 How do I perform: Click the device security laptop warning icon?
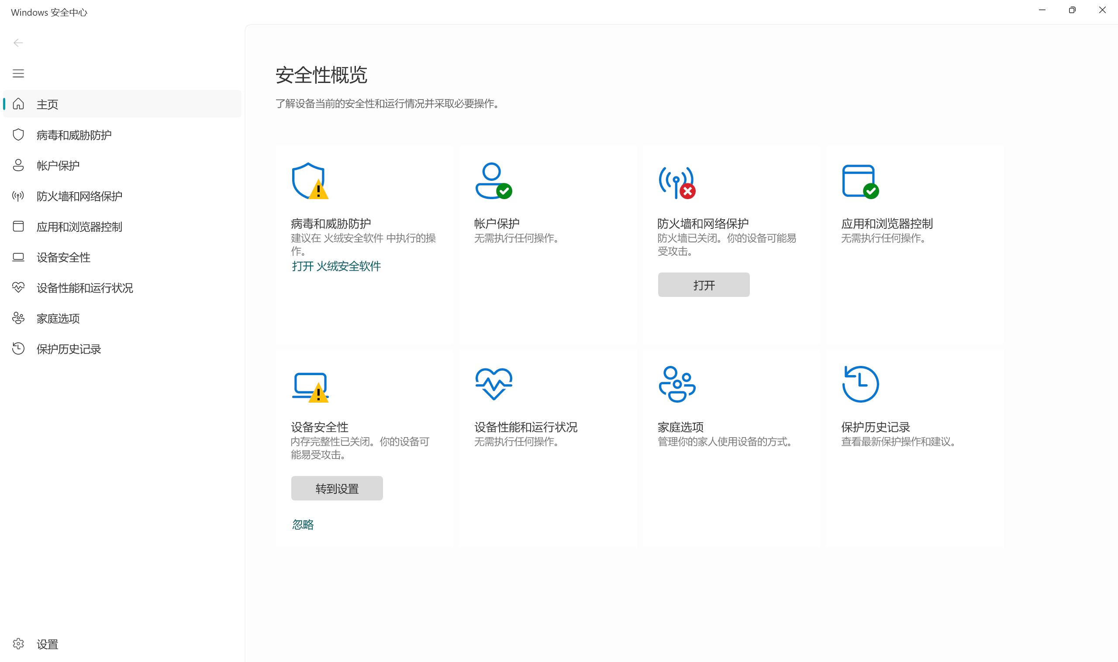point(310,386)
